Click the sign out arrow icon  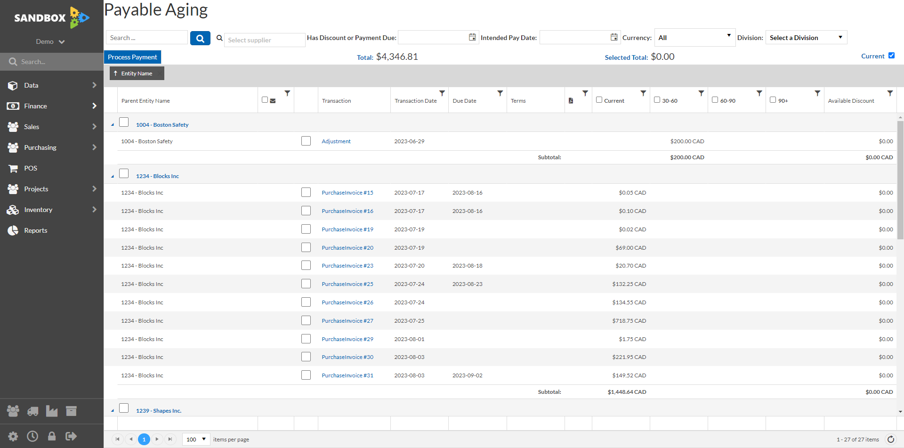click(71, 436)
